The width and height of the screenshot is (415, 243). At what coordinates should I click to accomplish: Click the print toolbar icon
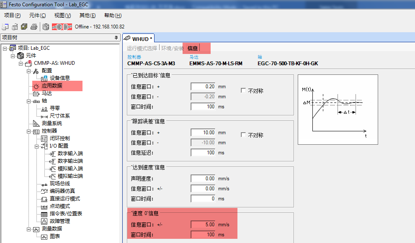point(34,27)
